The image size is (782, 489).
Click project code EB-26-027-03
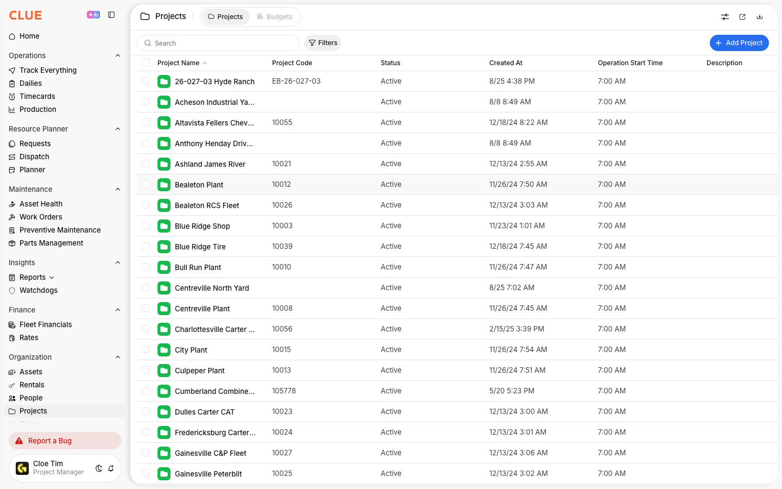pos(296,81)
